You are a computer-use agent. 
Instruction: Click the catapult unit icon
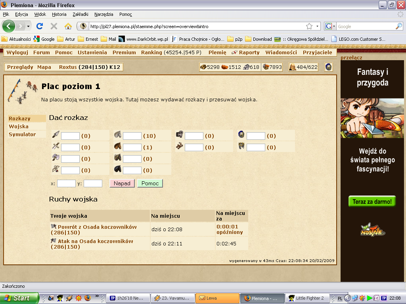(x=180, y=146)
